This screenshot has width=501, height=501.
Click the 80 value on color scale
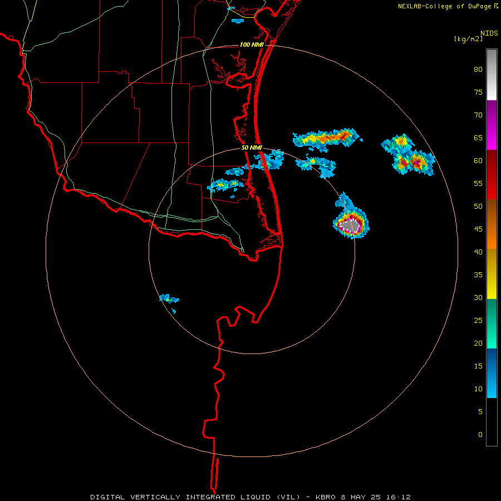pos(478,70)
